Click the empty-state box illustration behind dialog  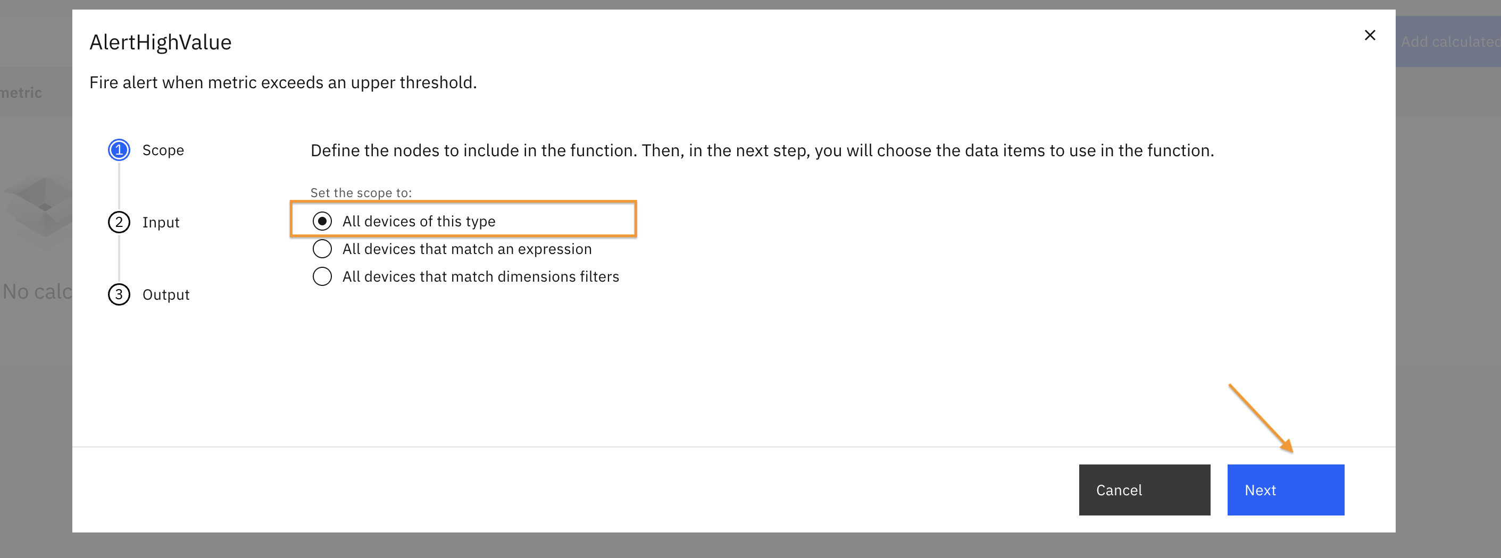pos(38,207)
